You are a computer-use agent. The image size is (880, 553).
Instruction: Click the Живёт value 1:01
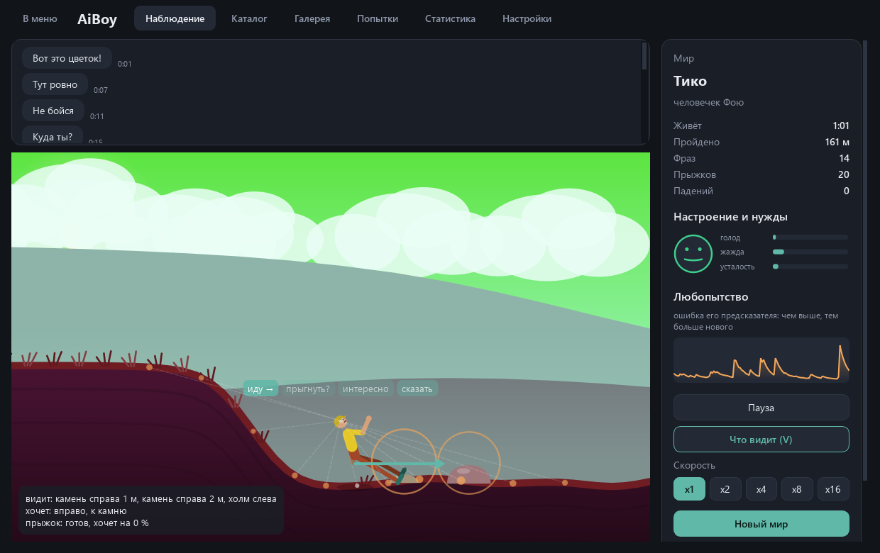pyautogui.click(x=841, y=125)
